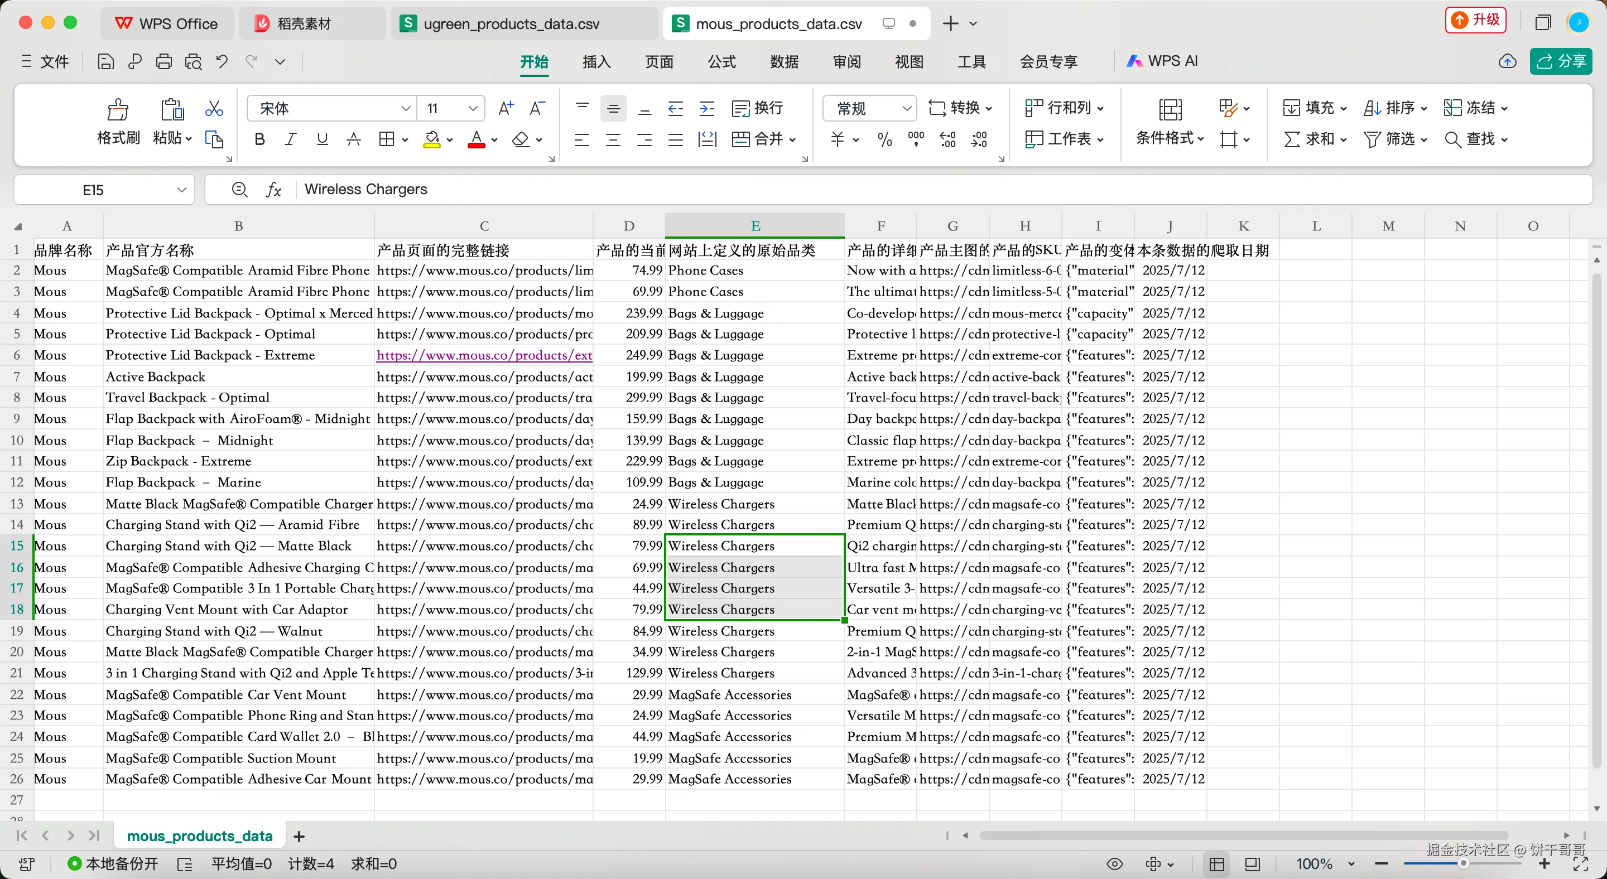Click into the formula bar text field
This screenshot has width=1607, height=879.
pyautogui.click(x=873, y=190)
